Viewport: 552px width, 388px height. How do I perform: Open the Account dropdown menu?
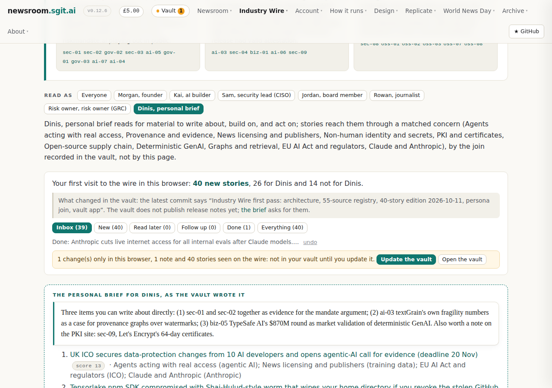(309, 11)
